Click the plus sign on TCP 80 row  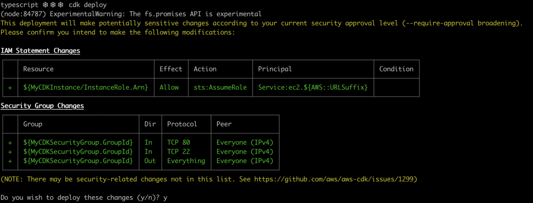pos(10,142)
